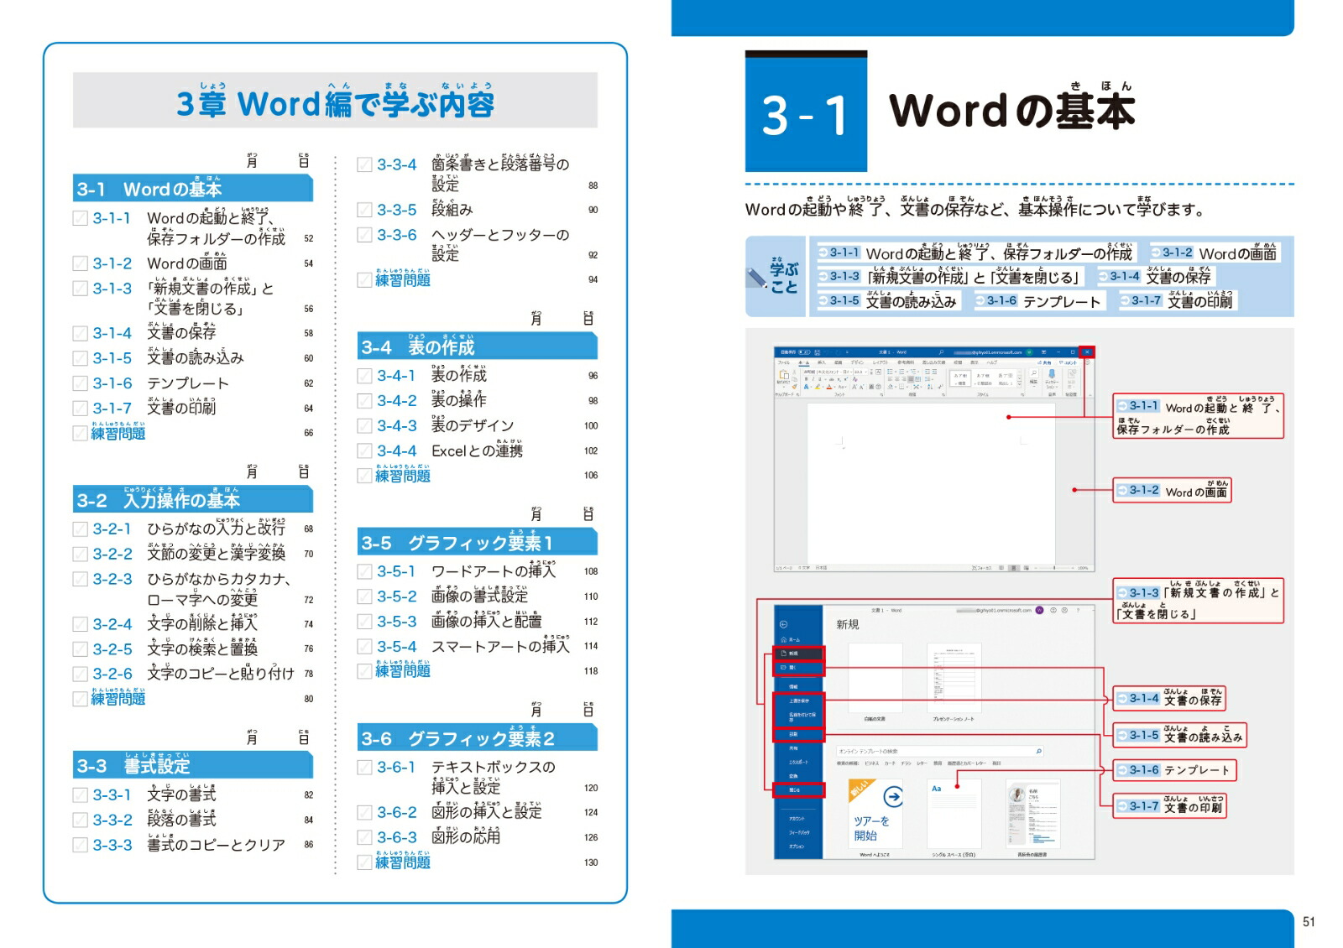
Task: Choose 閉じる in the backstage sidebar
Action: [798, 790]
